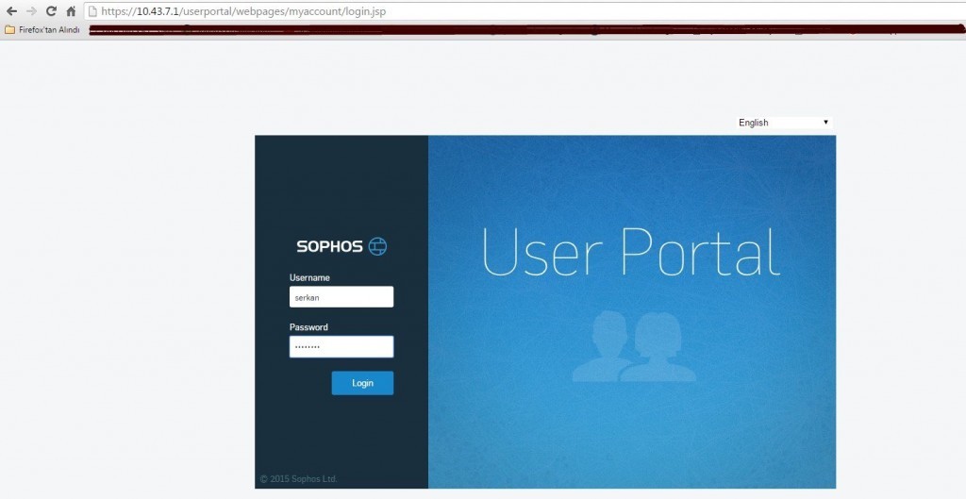Image resolution: width=966 pixels, height=499 pixels.
Task: Click the Sophos globe logo icon
Action: click(377, 246)
